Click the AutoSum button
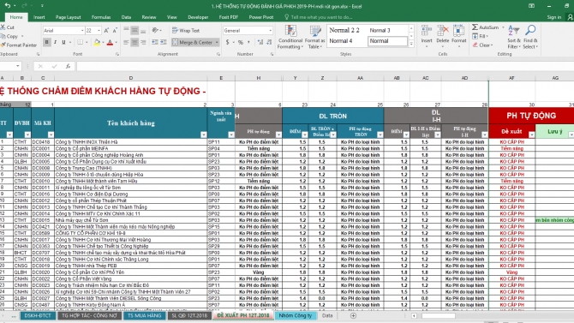Viewport: 574px width, 323px height. pyautogui.click(x=485, y=27)
